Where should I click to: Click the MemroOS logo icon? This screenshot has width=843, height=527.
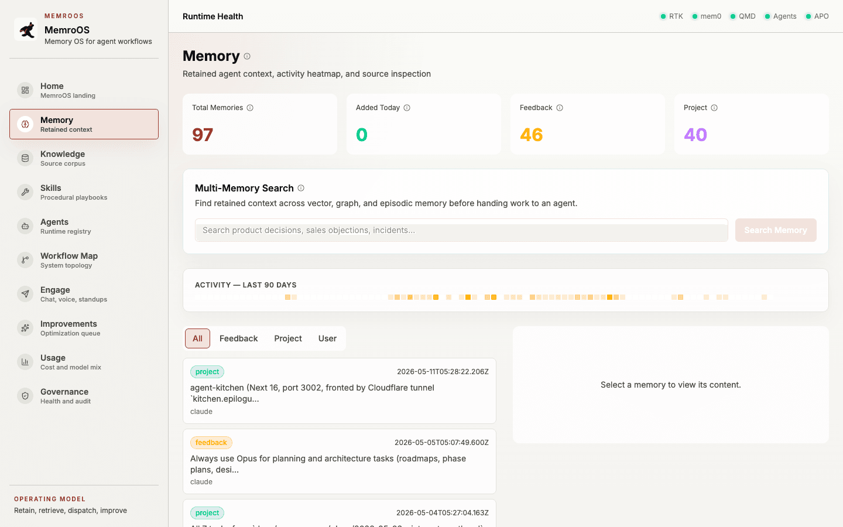26,29
